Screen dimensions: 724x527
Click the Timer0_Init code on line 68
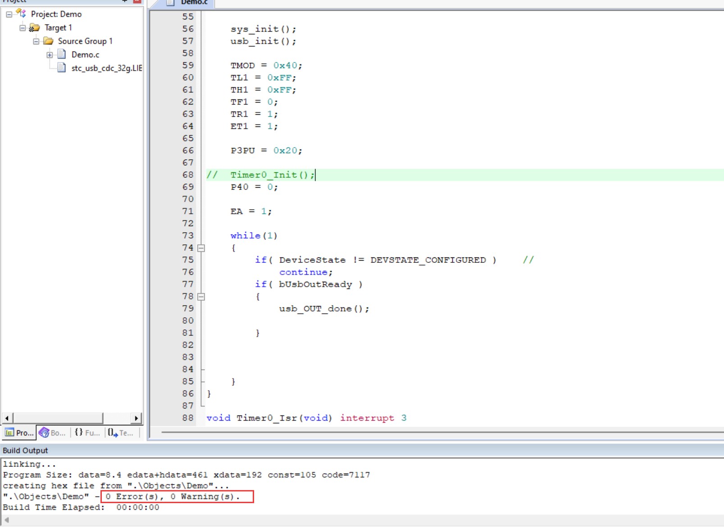pos(272,175)
